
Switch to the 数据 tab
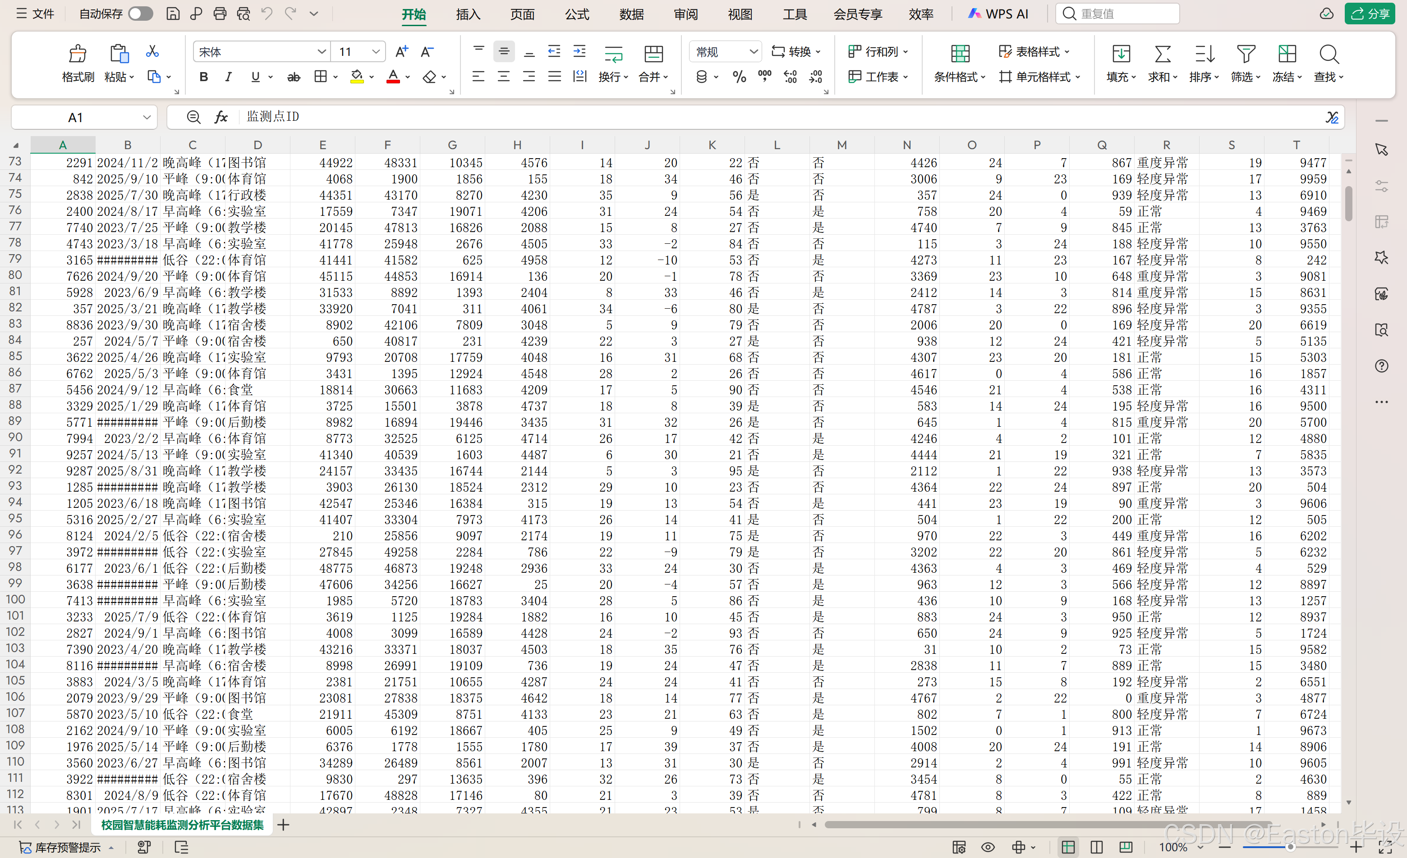pos(631,14)
